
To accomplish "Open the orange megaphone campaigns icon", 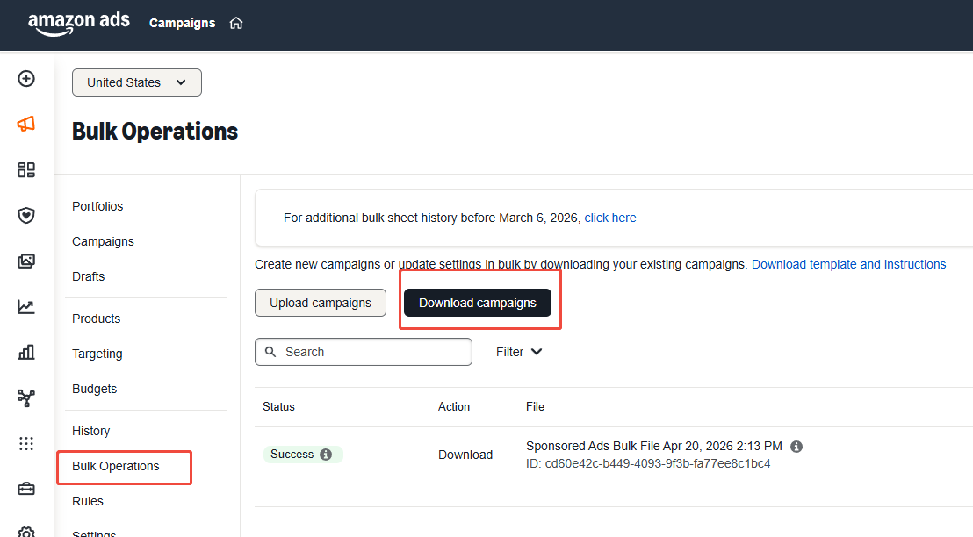I will tap(26, 125).
